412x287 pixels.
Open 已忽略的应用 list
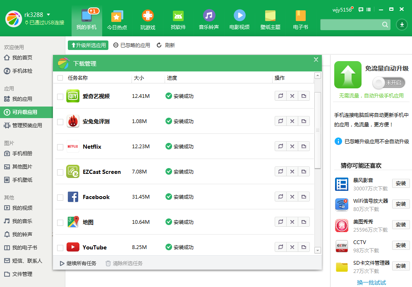(132, 45)
